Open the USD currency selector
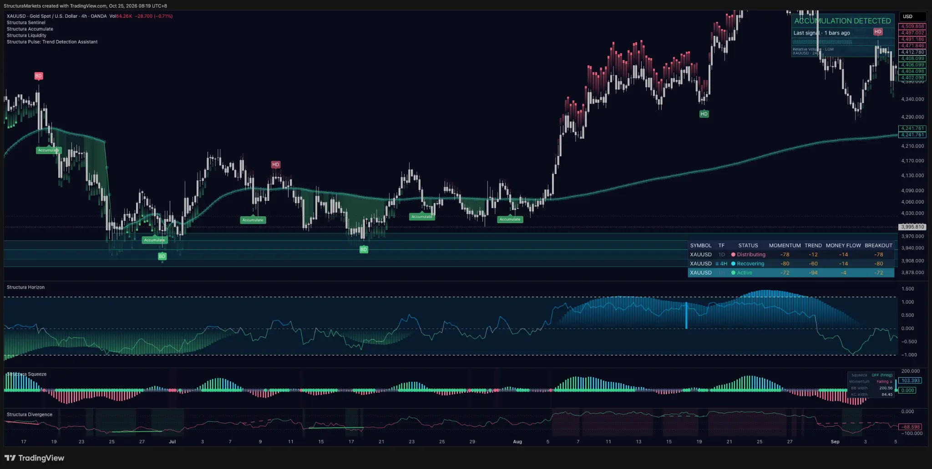Viewport: 932px width, 469px height. click(x=912, y=16)
